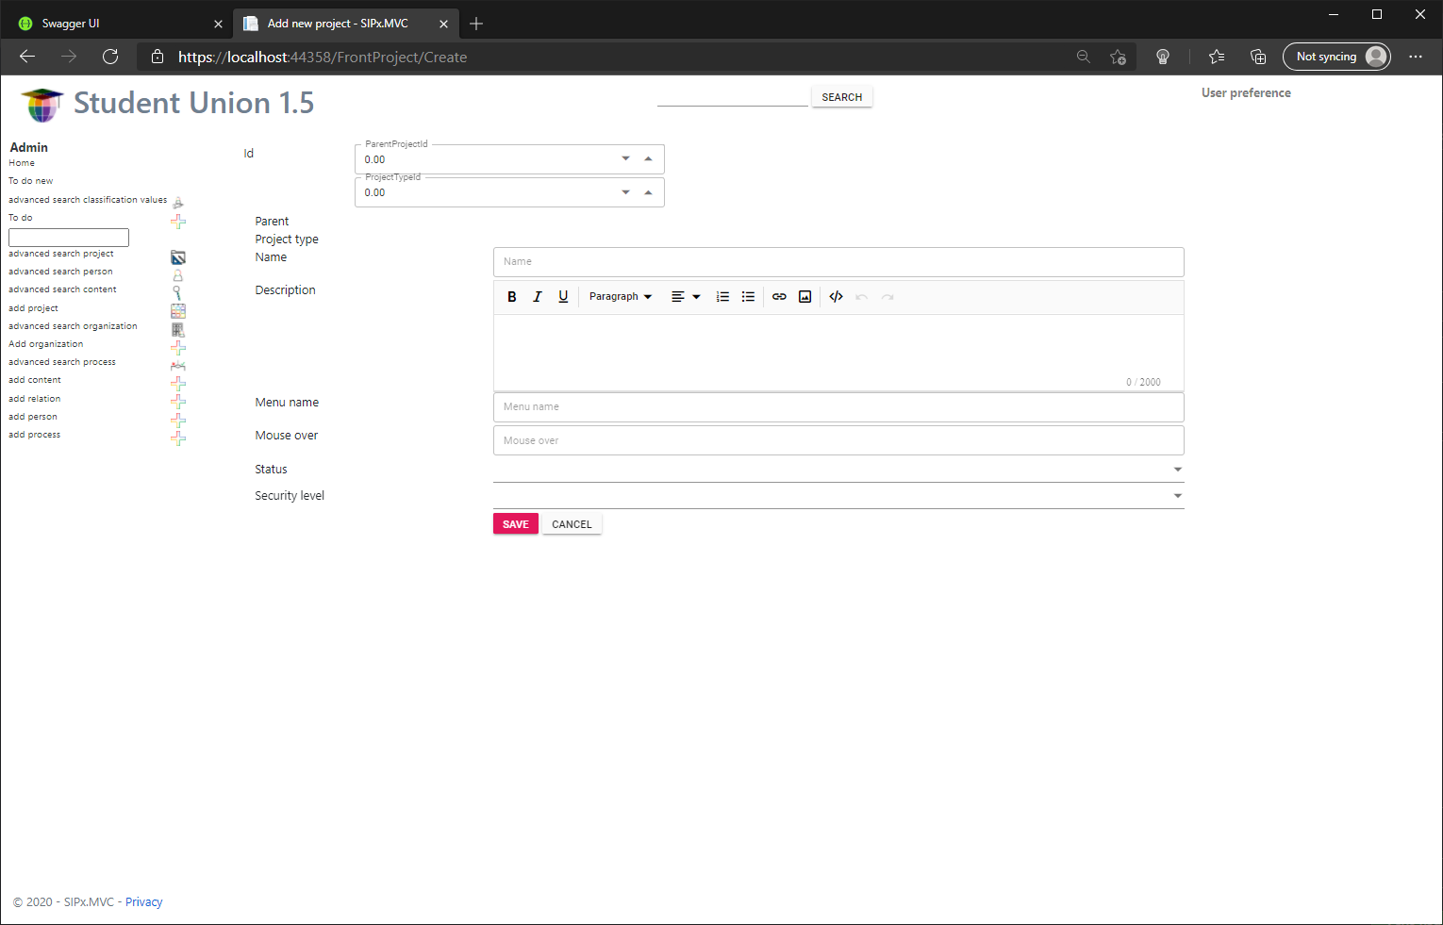Image resolution: width=1443 pixels, height=925 pixels.
Task: Decrease ProjectTypeId value with down arrow
Action: click(625, 192)
